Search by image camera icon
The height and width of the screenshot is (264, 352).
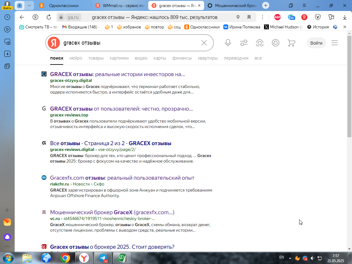point(260,43)
